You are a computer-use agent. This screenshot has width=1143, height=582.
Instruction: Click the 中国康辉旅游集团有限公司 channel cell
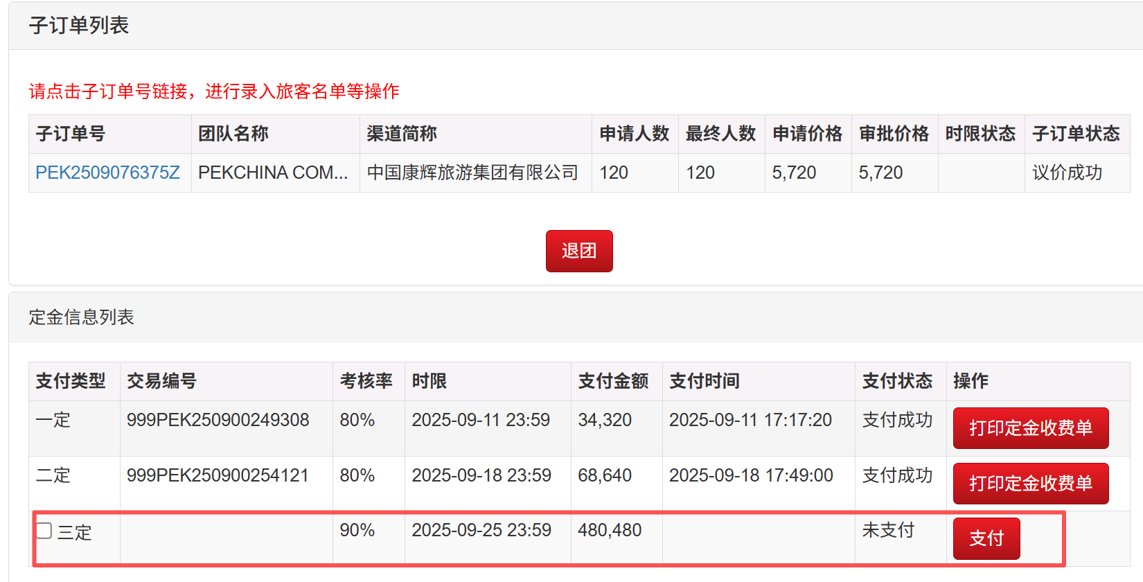click(x=472, y=173)
